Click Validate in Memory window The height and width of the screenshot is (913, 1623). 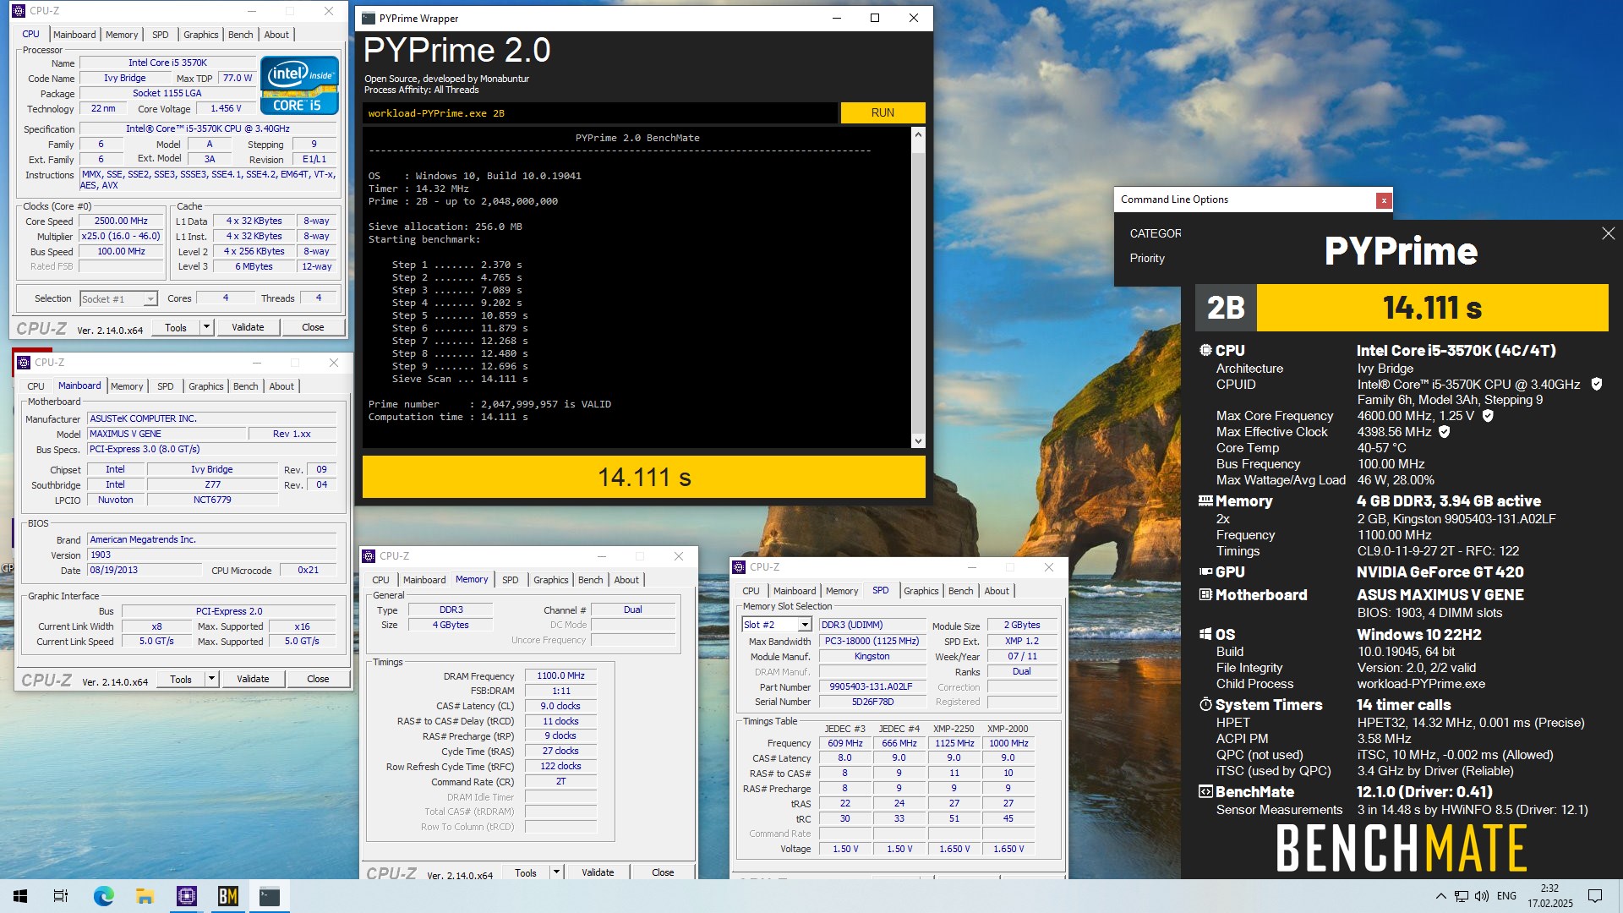tap(598, 872)
